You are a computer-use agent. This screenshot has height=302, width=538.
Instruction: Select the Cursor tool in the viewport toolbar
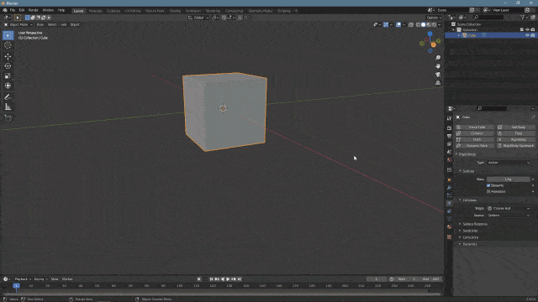[x=8, y=45]
